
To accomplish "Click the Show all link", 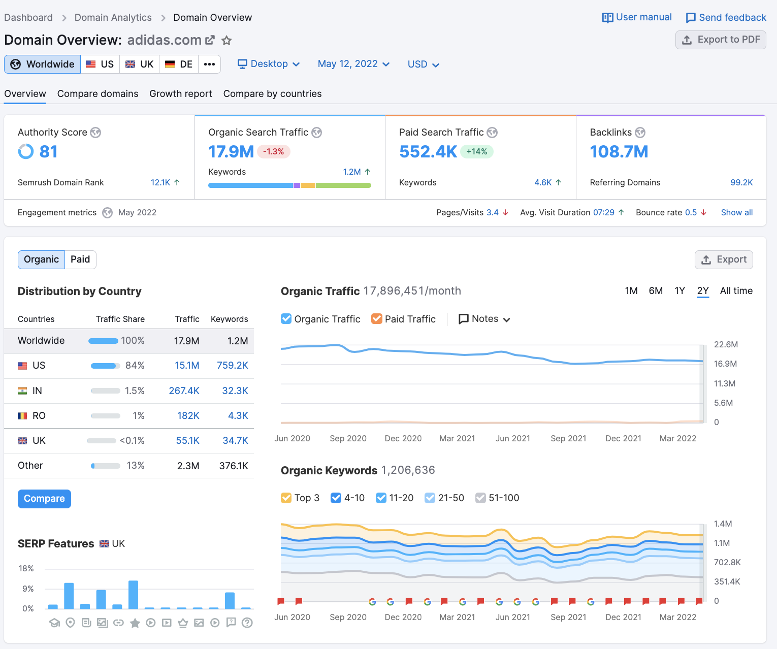I will [x=737, y=213].
